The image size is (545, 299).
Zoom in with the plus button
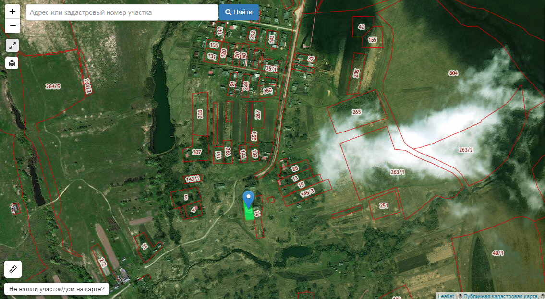pos(12,12)
